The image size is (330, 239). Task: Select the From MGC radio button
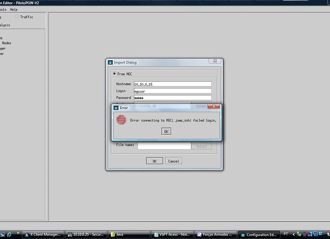[x=114, y=74]
